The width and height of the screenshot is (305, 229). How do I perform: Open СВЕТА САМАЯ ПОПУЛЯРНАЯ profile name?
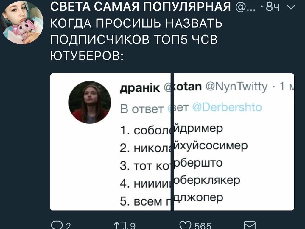click(x=141, y=7)
